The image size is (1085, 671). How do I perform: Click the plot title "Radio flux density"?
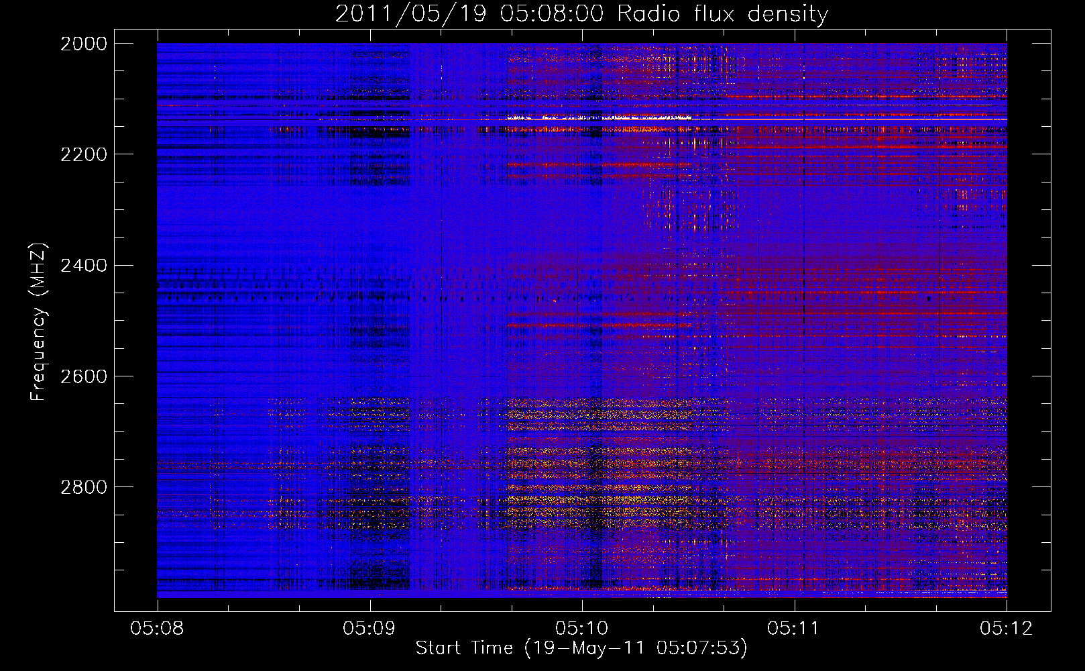722,14
